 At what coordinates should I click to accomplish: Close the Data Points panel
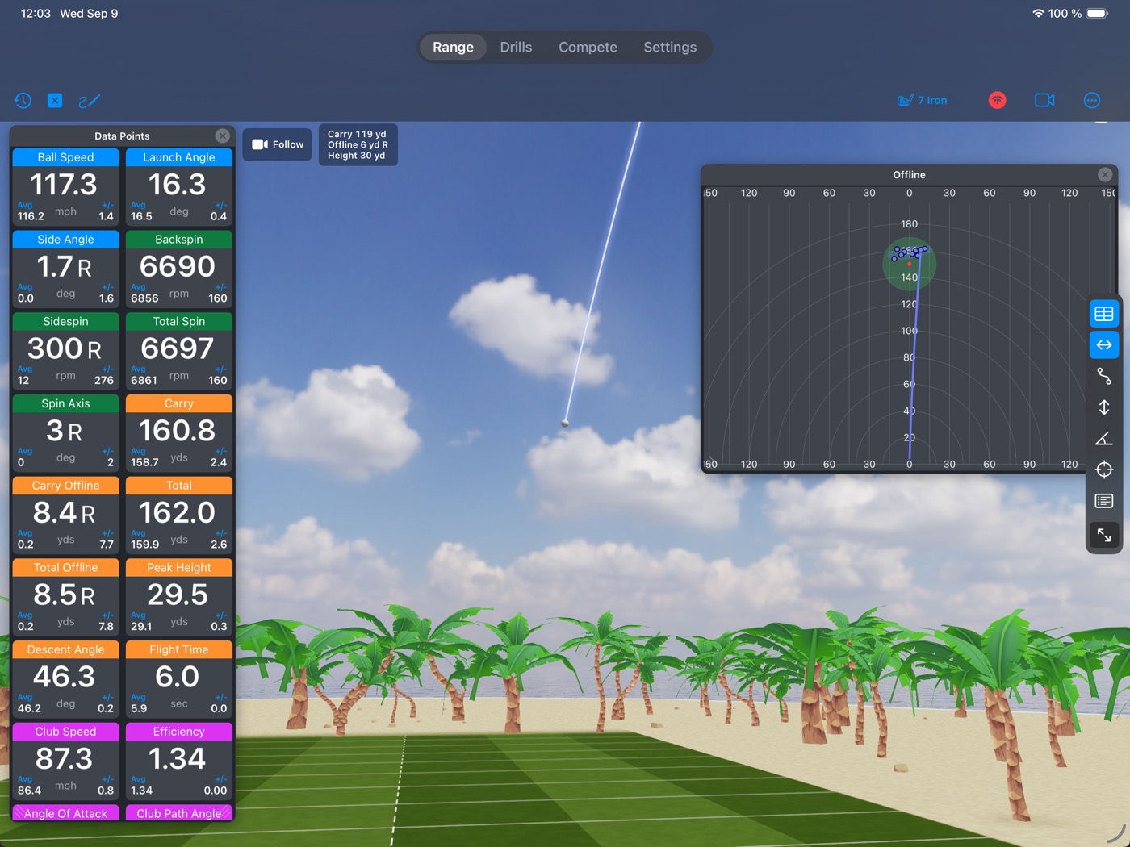[x=223, y=136]
